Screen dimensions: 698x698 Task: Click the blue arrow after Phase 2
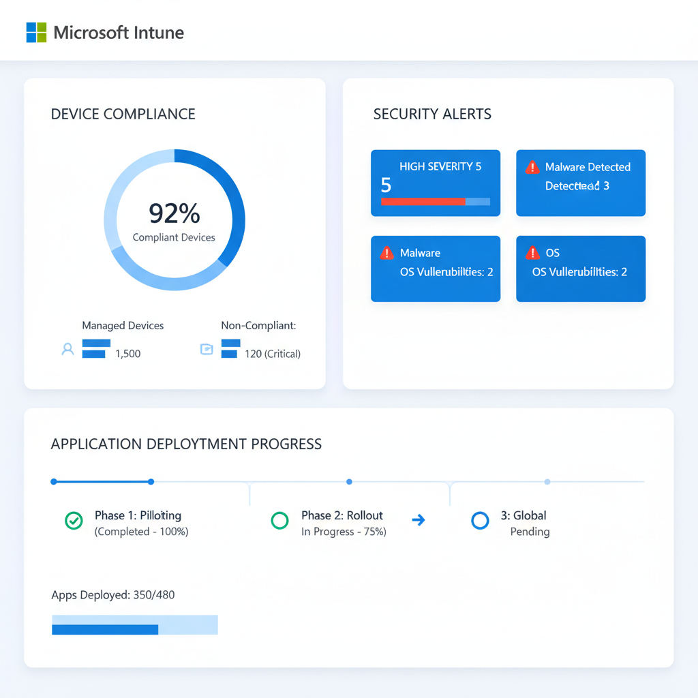[419, 520]
